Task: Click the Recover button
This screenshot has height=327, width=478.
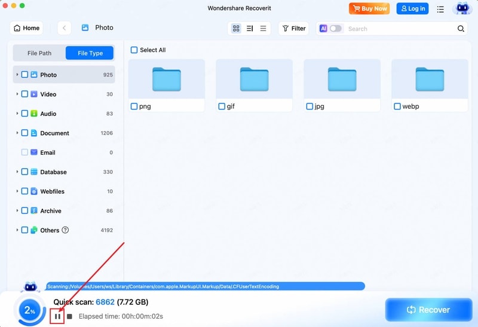Action: pos(428,310)
